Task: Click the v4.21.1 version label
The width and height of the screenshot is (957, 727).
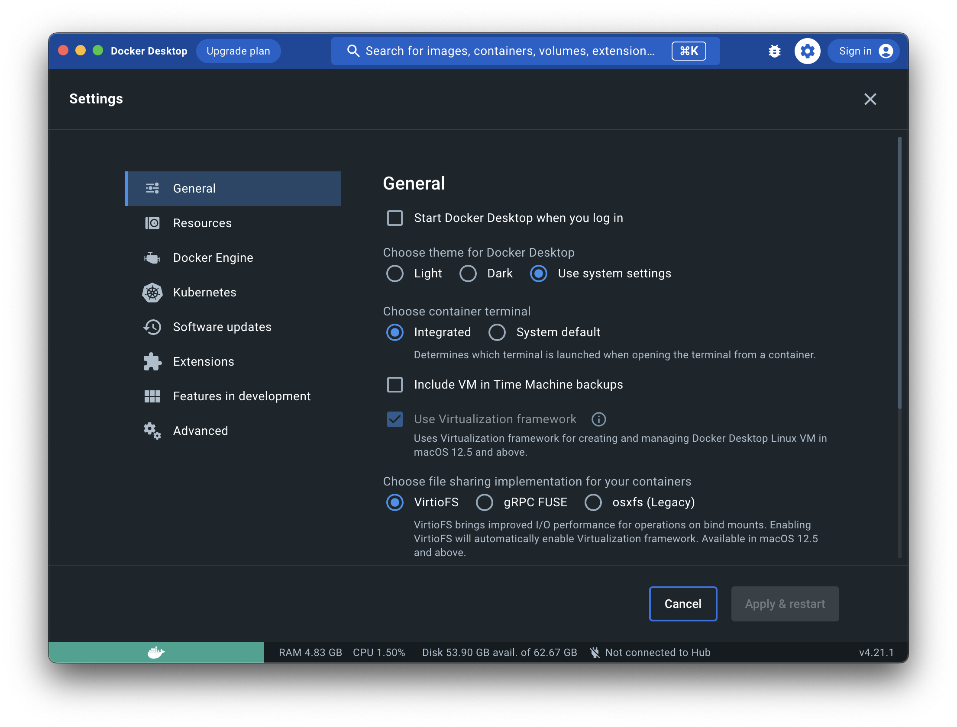Action: point(876,653)
